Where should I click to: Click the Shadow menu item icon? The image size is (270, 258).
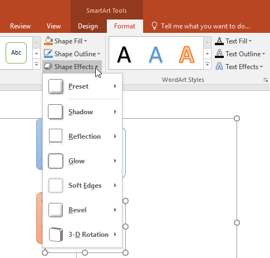(x=56, y=112)
